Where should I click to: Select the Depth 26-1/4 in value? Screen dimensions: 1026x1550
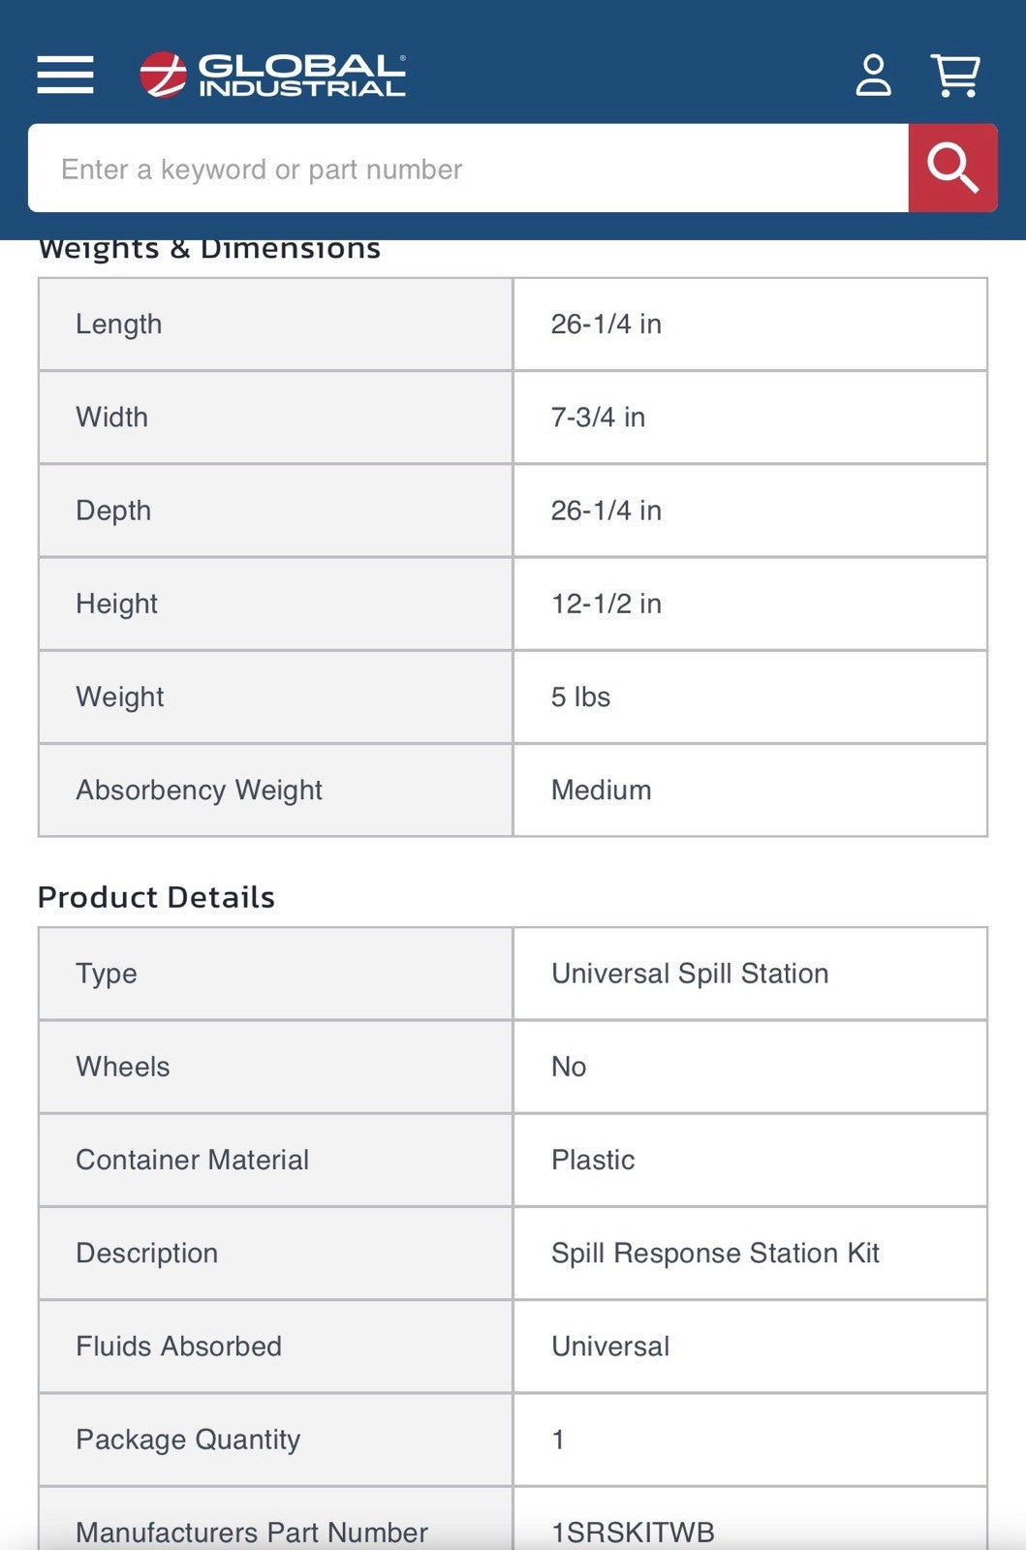click(606, 511)
